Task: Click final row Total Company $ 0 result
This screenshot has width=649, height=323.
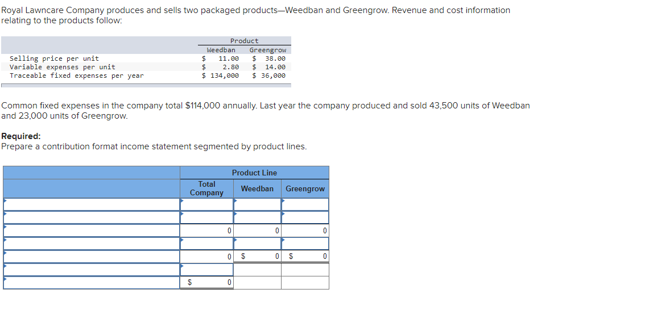Action: tap(206, 283)
